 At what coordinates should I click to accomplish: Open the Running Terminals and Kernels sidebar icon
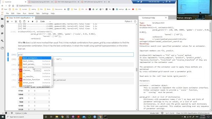2,26
